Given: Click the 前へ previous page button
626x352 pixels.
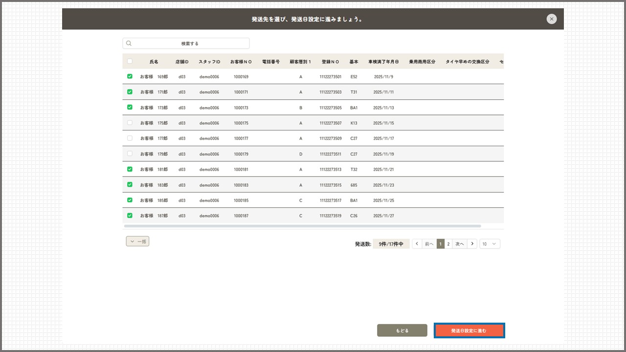Looking at the screenshot, I should coord(429,244).
